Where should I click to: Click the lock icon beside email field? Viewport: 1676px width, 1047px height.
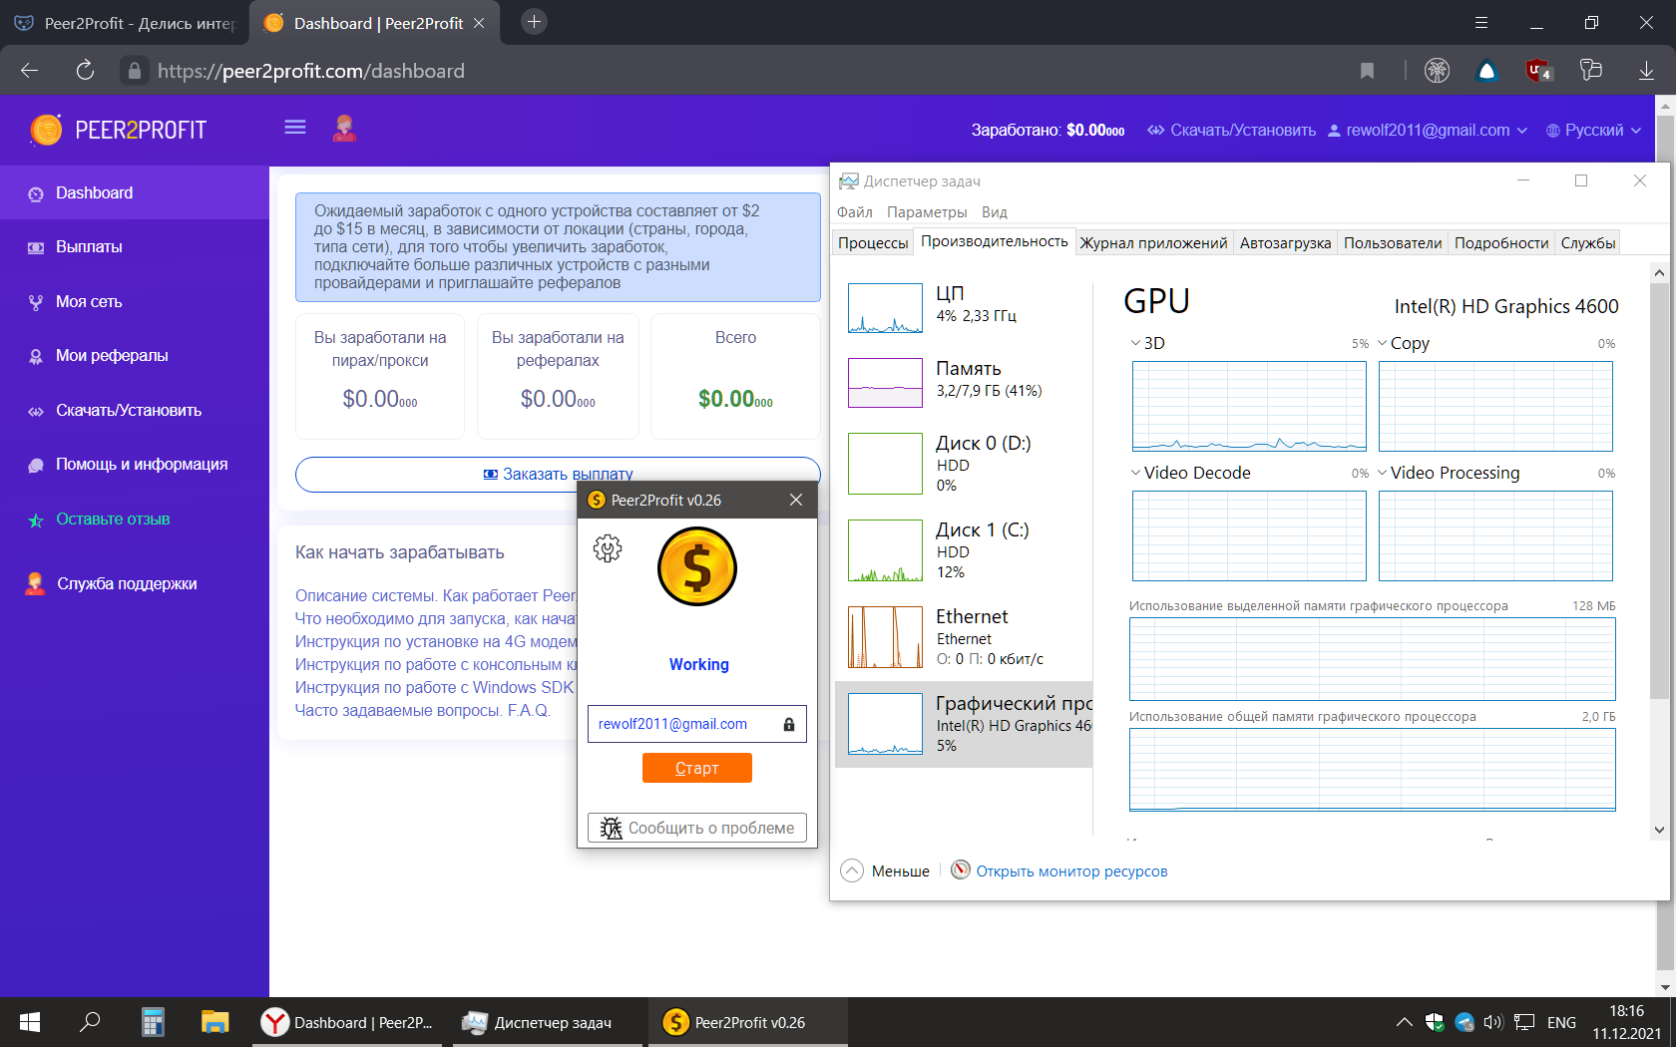point(789,725)
